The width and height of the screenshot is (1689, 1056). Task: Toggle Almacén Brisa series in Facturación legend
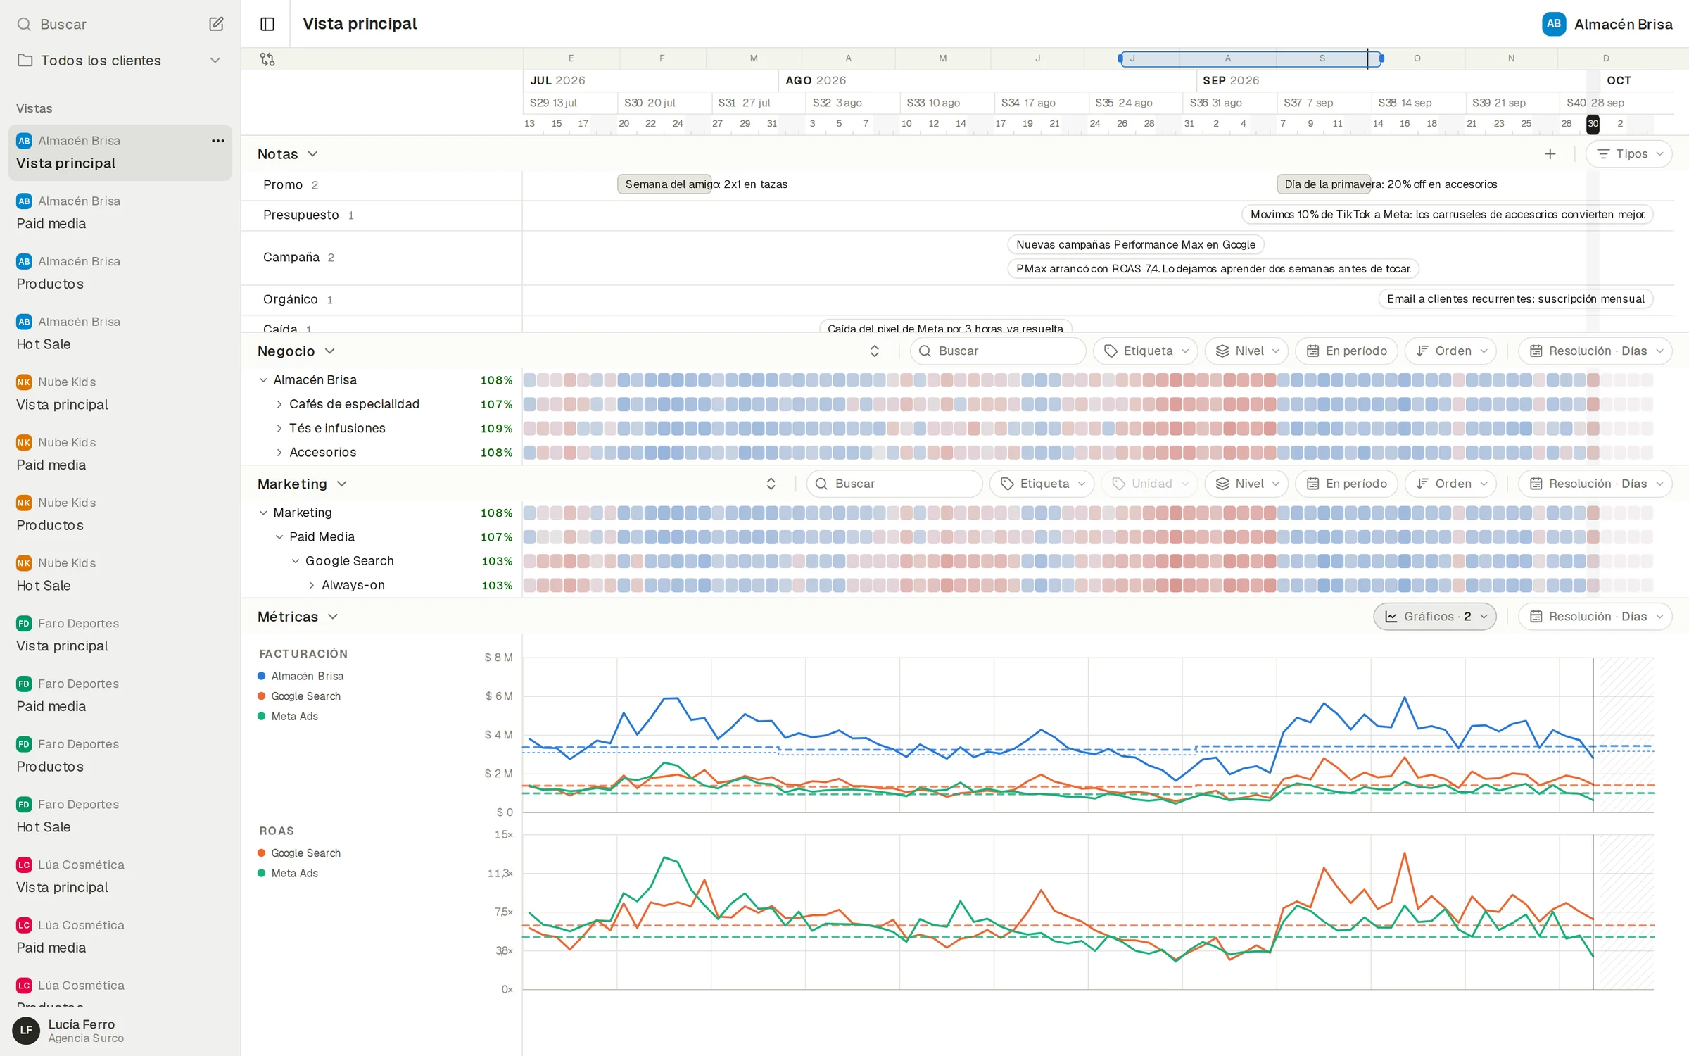[x=301, y=676]
